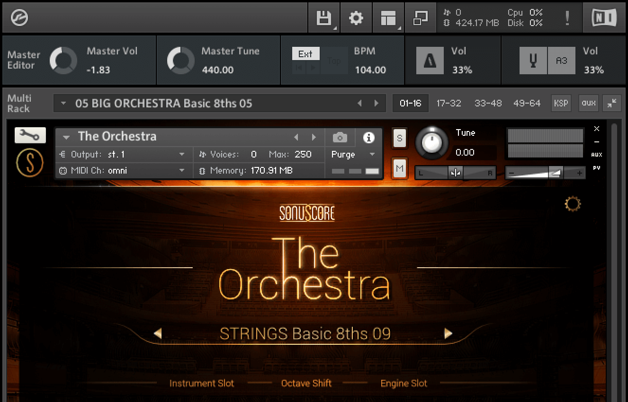
Task: Click the Sonuscore S logo icon
Action: pyautogui.click(x=30, y=162)
